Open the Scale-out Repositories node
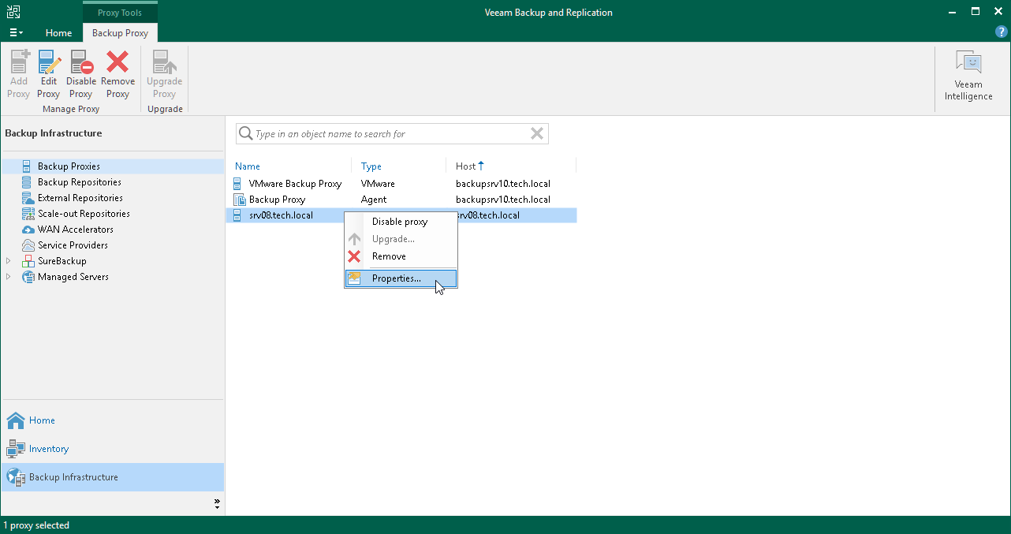1011x534 pixels. click(83, 214)
